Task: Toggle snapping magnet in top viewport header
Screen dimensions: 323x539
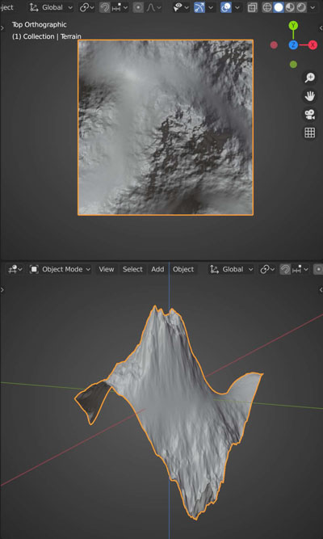Action: click(x=105, y=7)
